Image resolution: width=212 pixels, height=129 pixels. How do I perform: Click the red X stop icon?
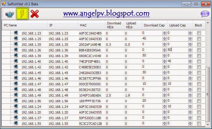34,14
